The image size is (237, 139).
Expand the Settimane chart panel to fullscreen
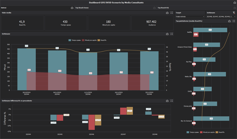(172, 34)
